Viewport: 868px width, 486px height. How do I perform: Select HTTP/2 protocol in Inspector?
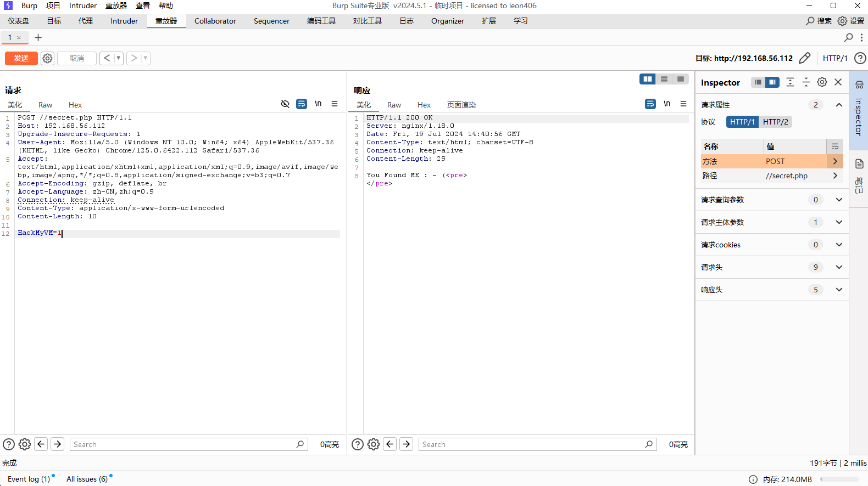775,122
